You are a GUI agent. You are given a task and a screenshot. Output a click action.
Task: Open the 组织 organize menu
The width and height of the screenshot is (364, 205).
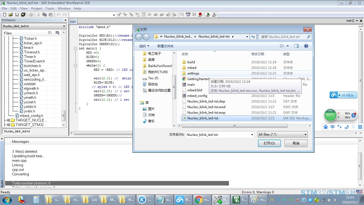[144, 46]
